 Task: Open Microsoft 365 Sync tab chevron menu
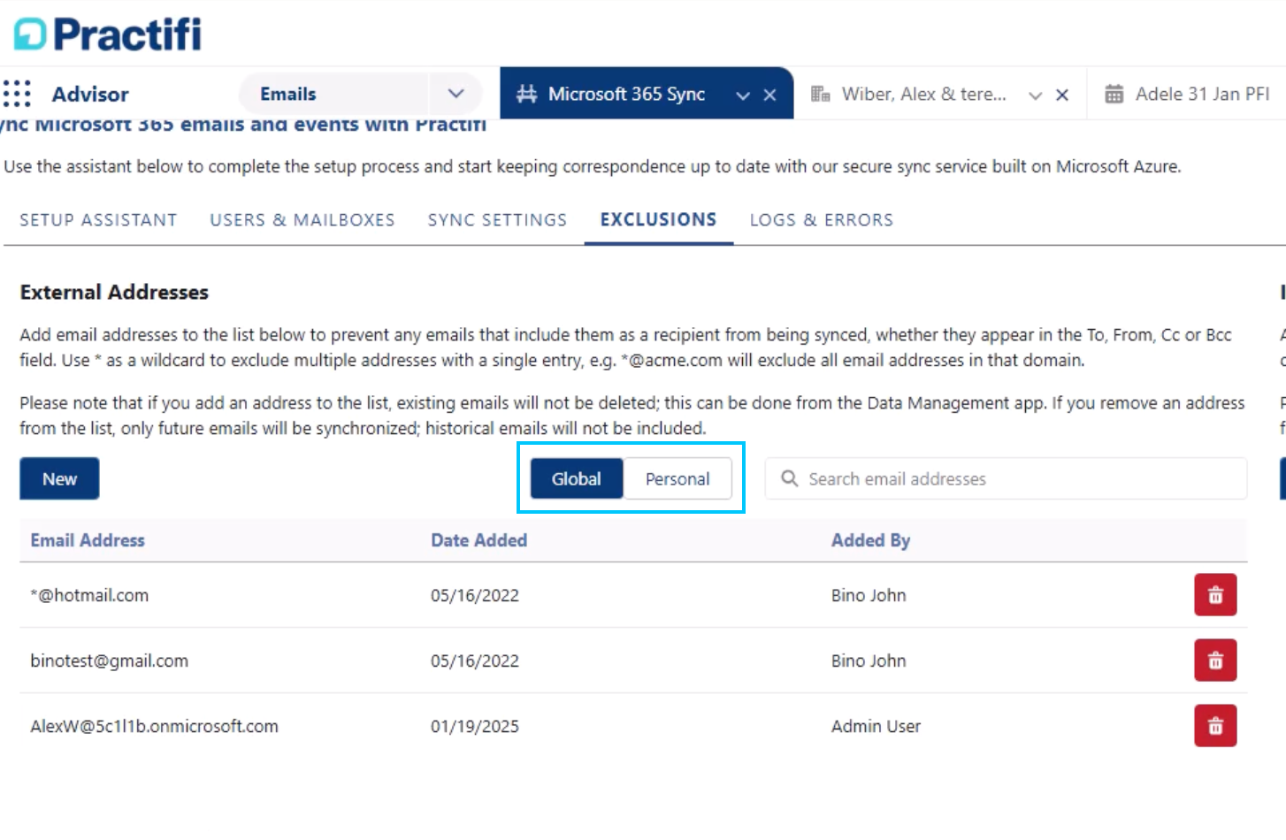(743, 95)
